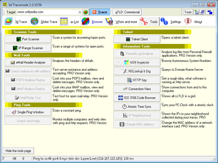Open Whois and more icon
The width and height of the screenshot is (218, 163).
tap(109, 22)
